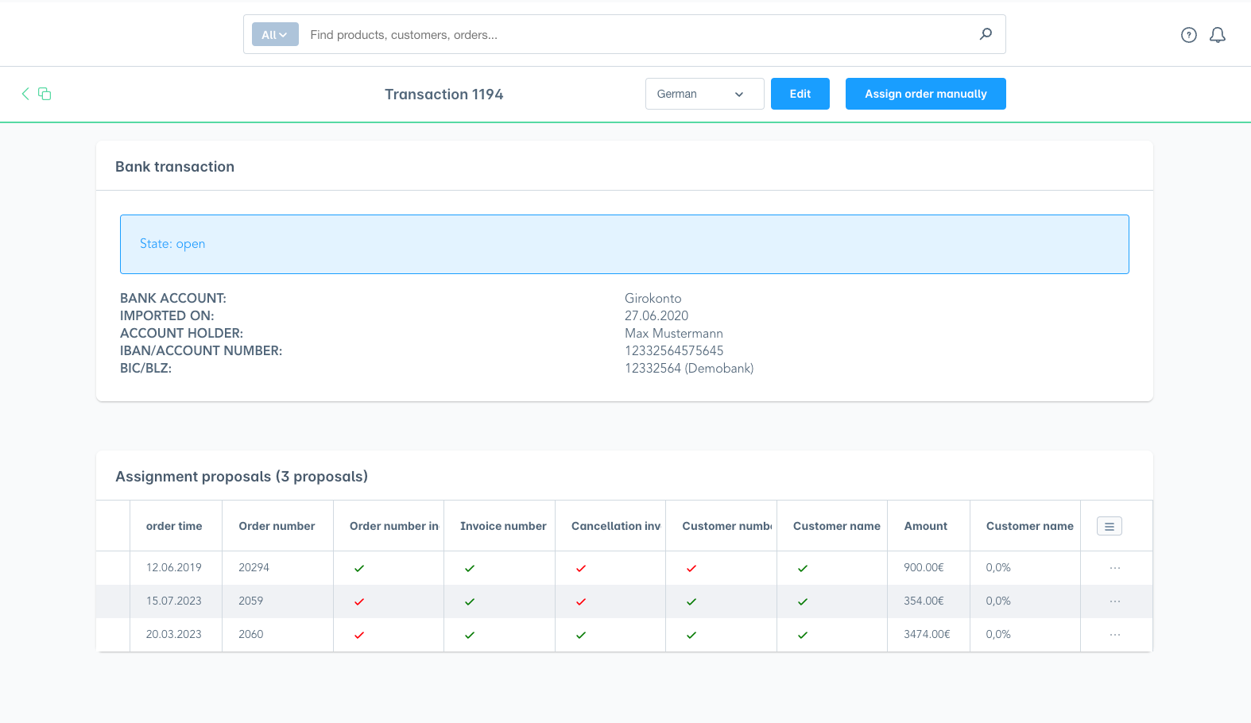The height and width of the screenshot is (723, 1251).
Task: Open the row actions menu for order 2060
Action: [1115, 635]
